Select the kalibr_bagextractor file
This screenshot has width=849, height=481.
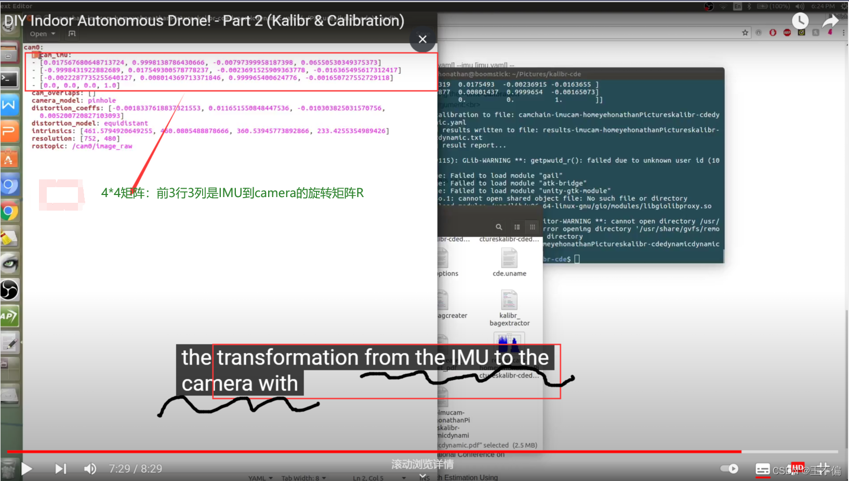pos(509,308)
